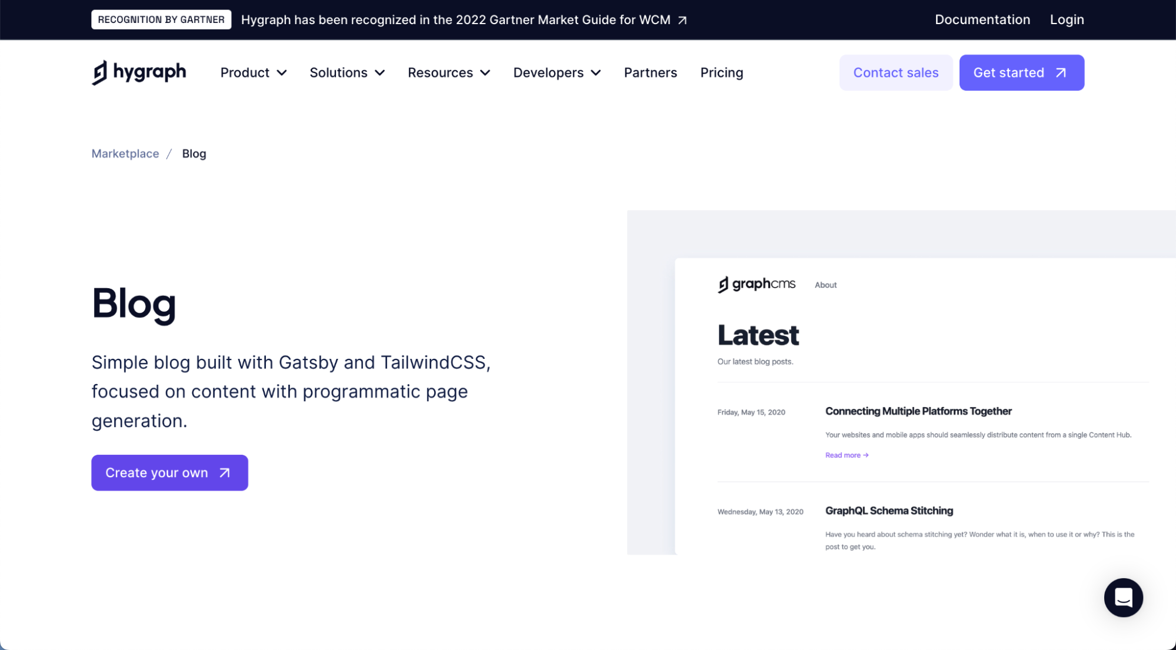Expand the Product dropdown menu

click(253, 72)
